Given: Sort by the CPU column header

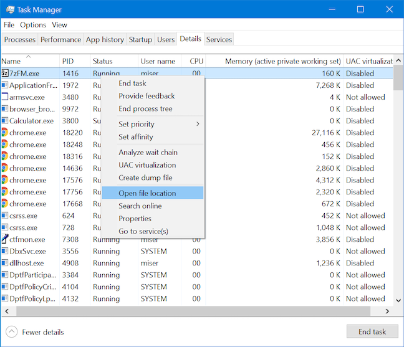Looking at the screenshot, I should click(193, 61).
